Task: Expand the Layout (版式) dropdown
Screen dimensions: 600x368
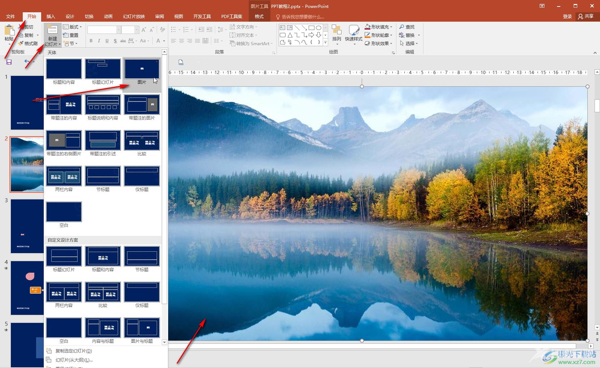Action: (73, 27)
